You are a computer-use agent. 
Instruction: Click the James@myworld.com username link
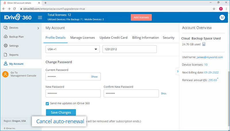(210, 57)
